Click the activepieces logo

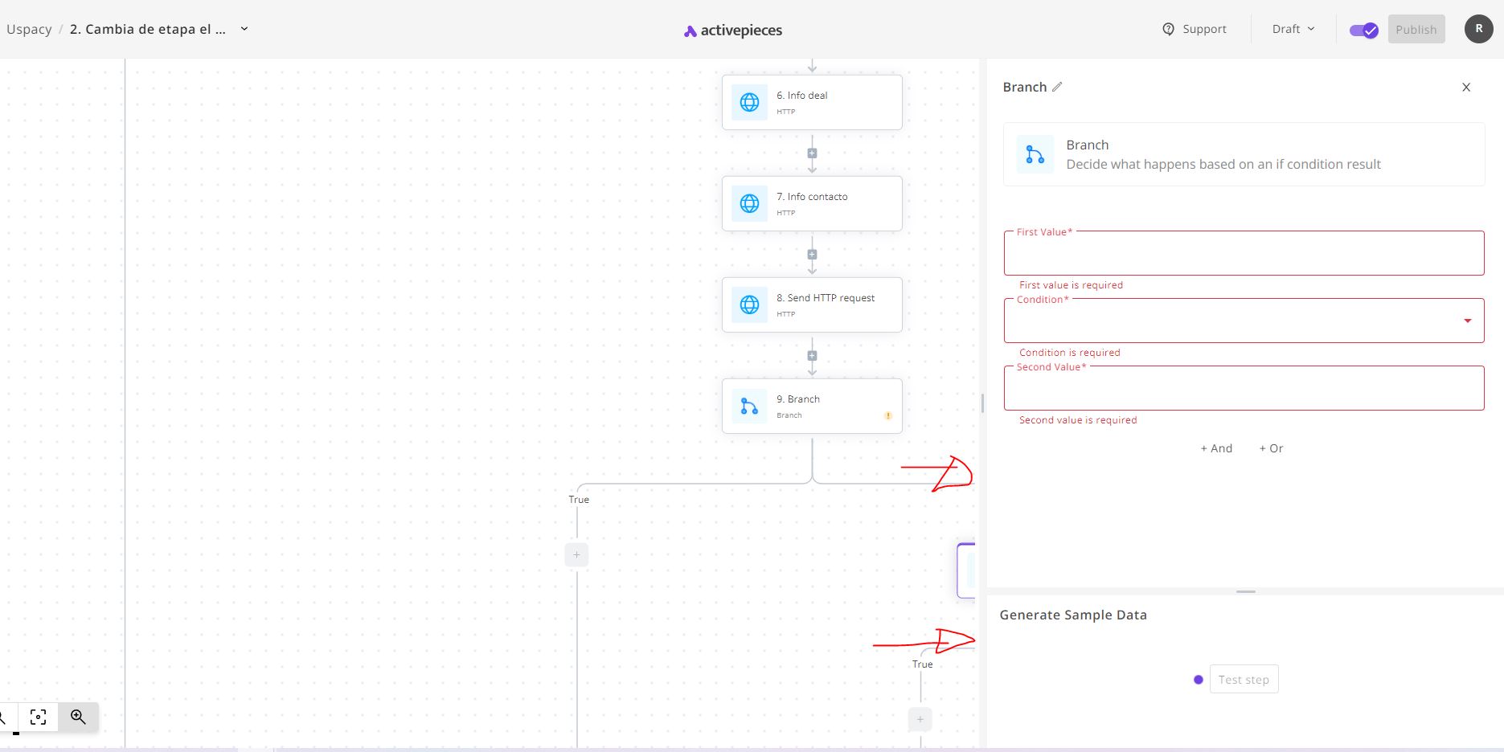732,31
